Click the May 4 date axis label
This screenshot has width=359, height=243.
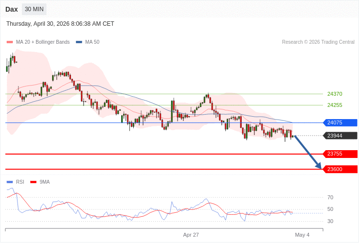[x=302, y=235]
